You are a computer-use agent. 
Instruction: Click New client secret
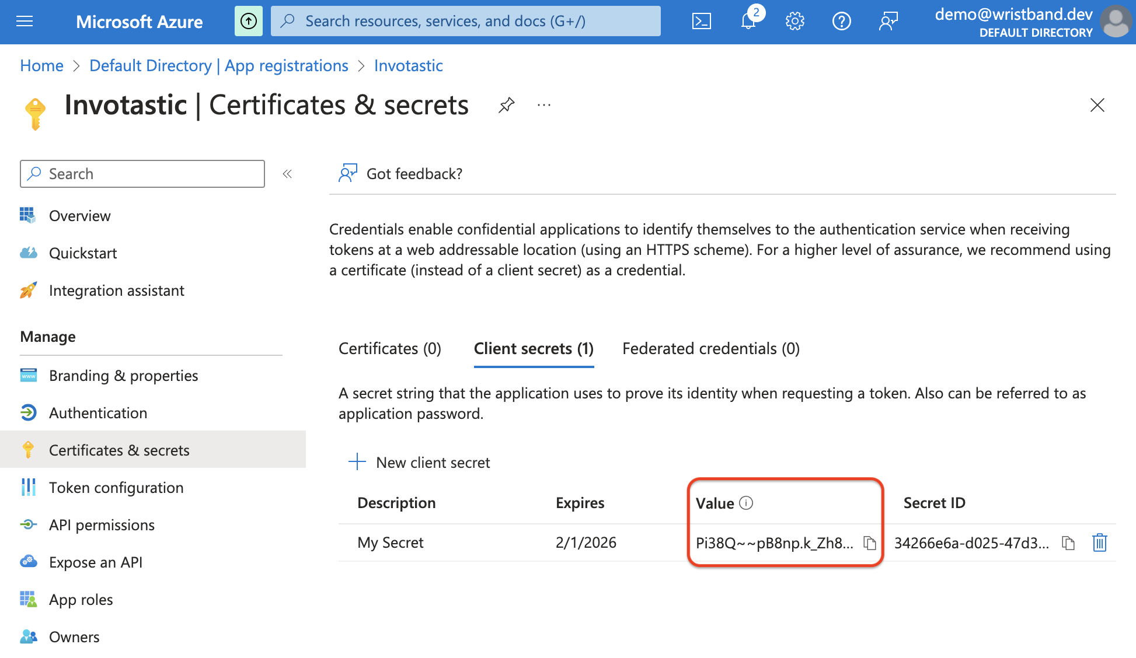click(419, 463)
